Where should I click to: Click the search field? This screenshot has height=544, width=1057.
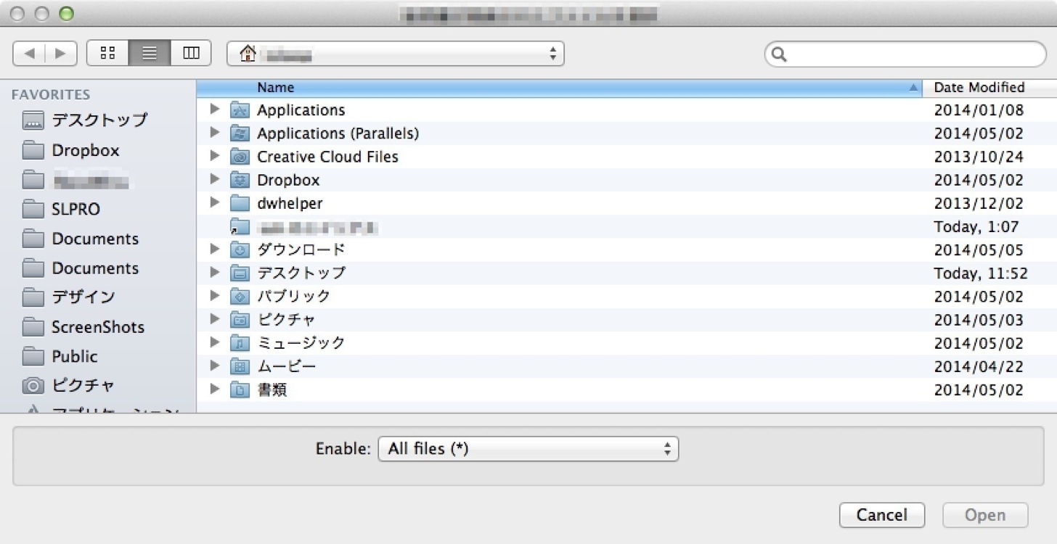(905, 54)
